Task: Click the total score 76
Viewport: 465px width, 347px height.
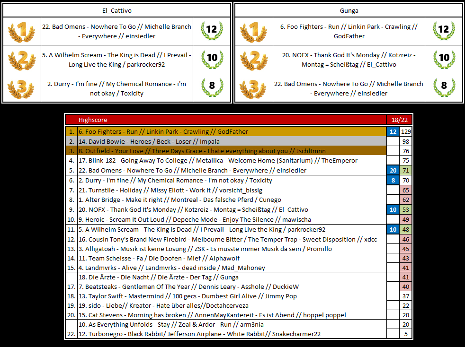Action: point(406,151)
